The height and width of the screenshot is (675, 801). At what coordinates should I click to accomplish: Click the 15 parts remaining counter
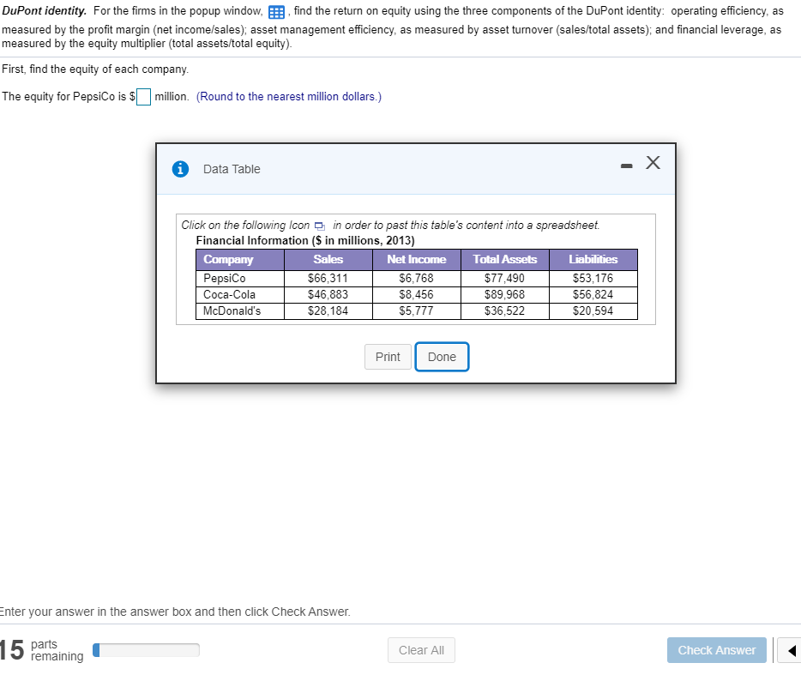tap(41, 650)
